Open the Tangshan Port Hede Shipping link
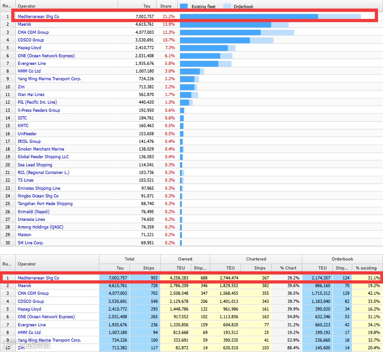 pos(45,204)
